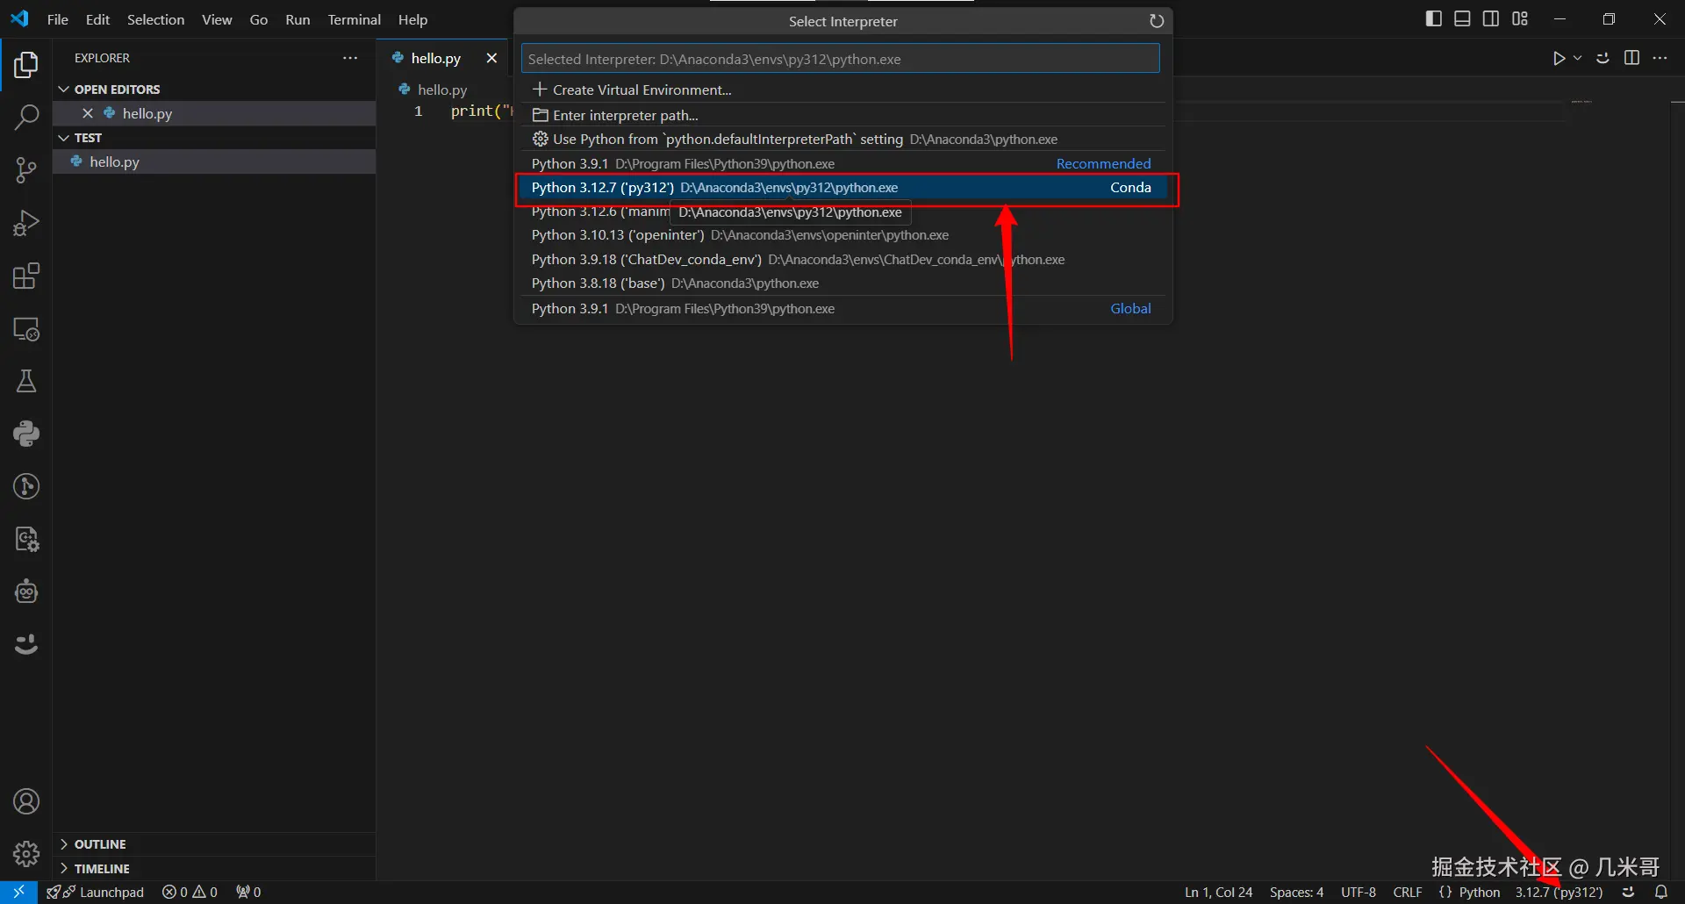Expand the OUTLINE section

(x=92, y=844)
